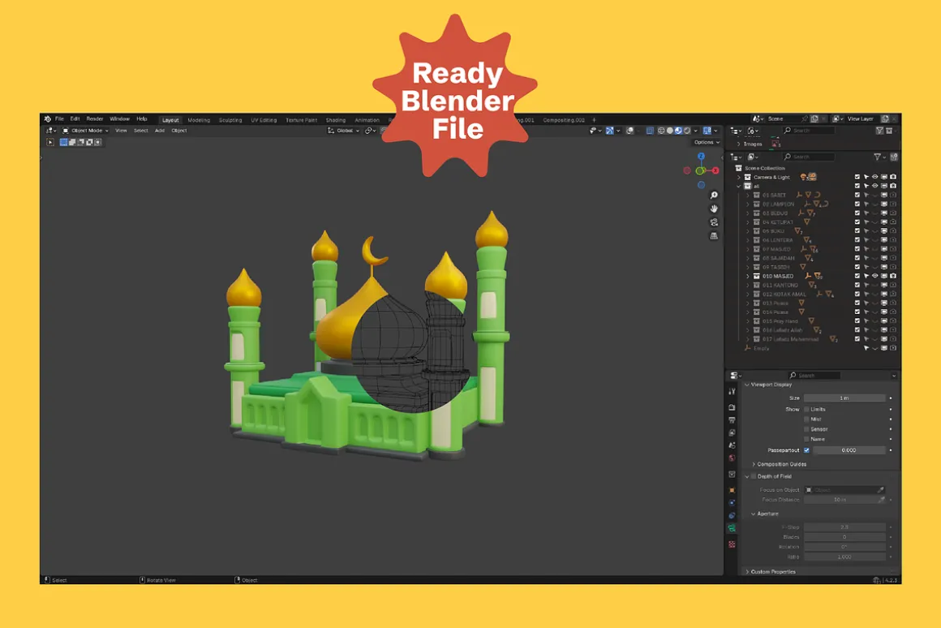This screenshot has height=628, width=941.
Task: Click the blue Z axis on gizmo
Action: (x=701, y=156)
